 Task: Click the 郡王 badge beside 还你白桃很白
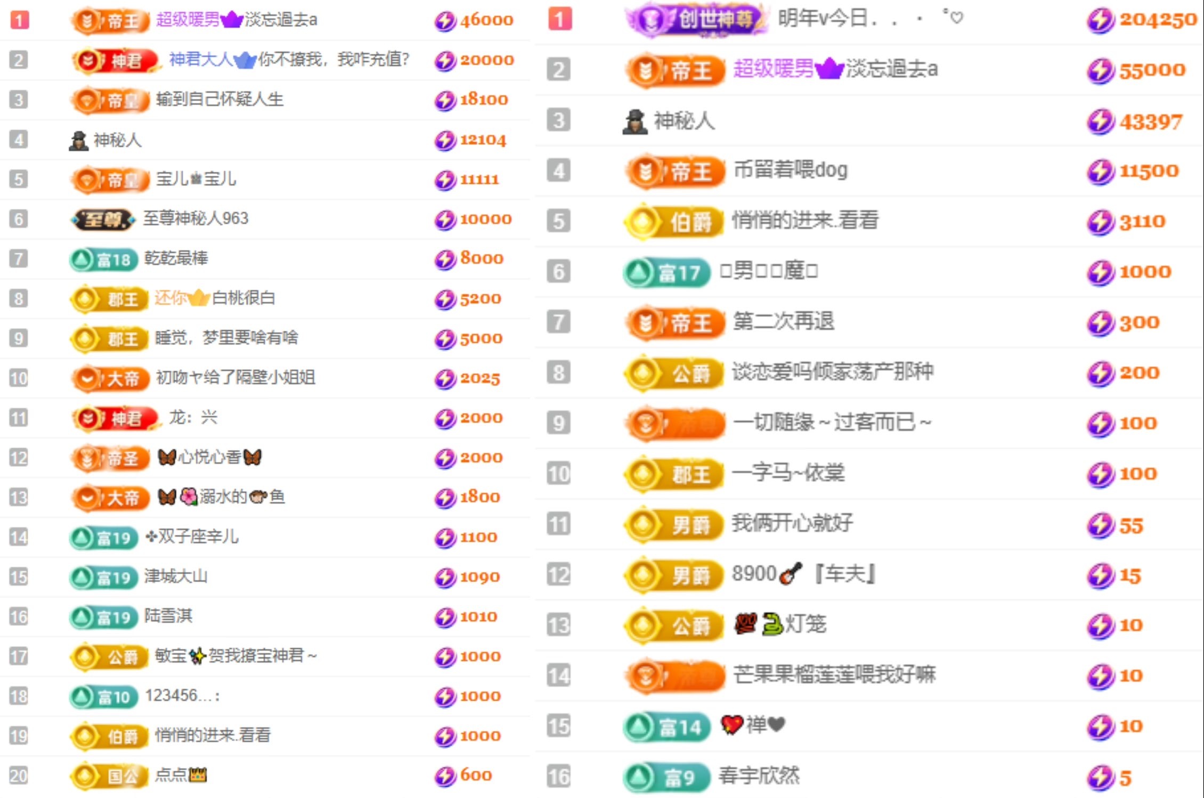[x=109, y=299]
